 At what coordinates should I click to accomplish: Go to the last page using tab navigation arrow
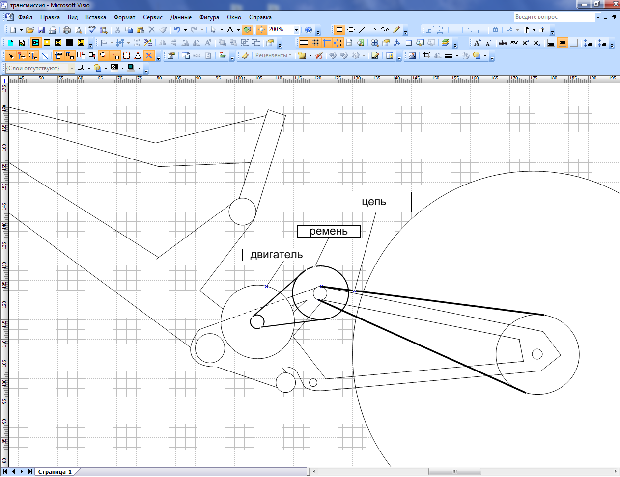coord(29,472)
